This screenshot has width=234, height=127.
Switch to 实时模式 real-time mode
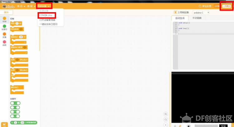click(x=217, y=6)
